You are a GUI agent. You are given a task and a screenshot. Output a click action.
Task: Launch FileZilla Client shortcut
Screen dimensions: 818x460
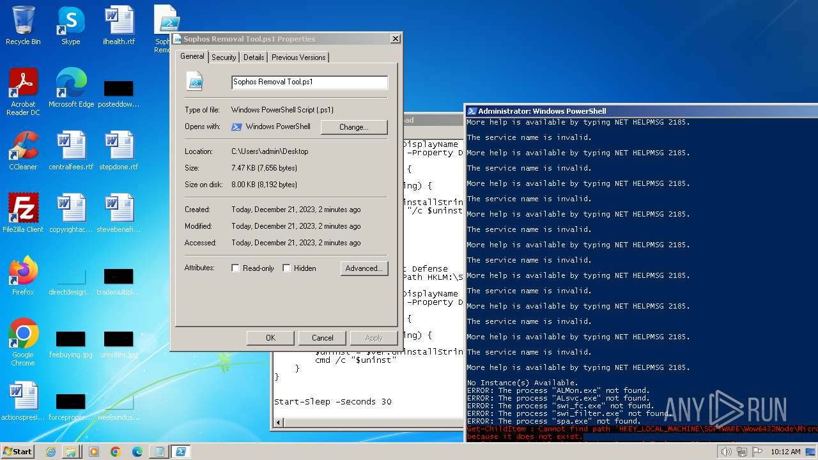point(23,213)
